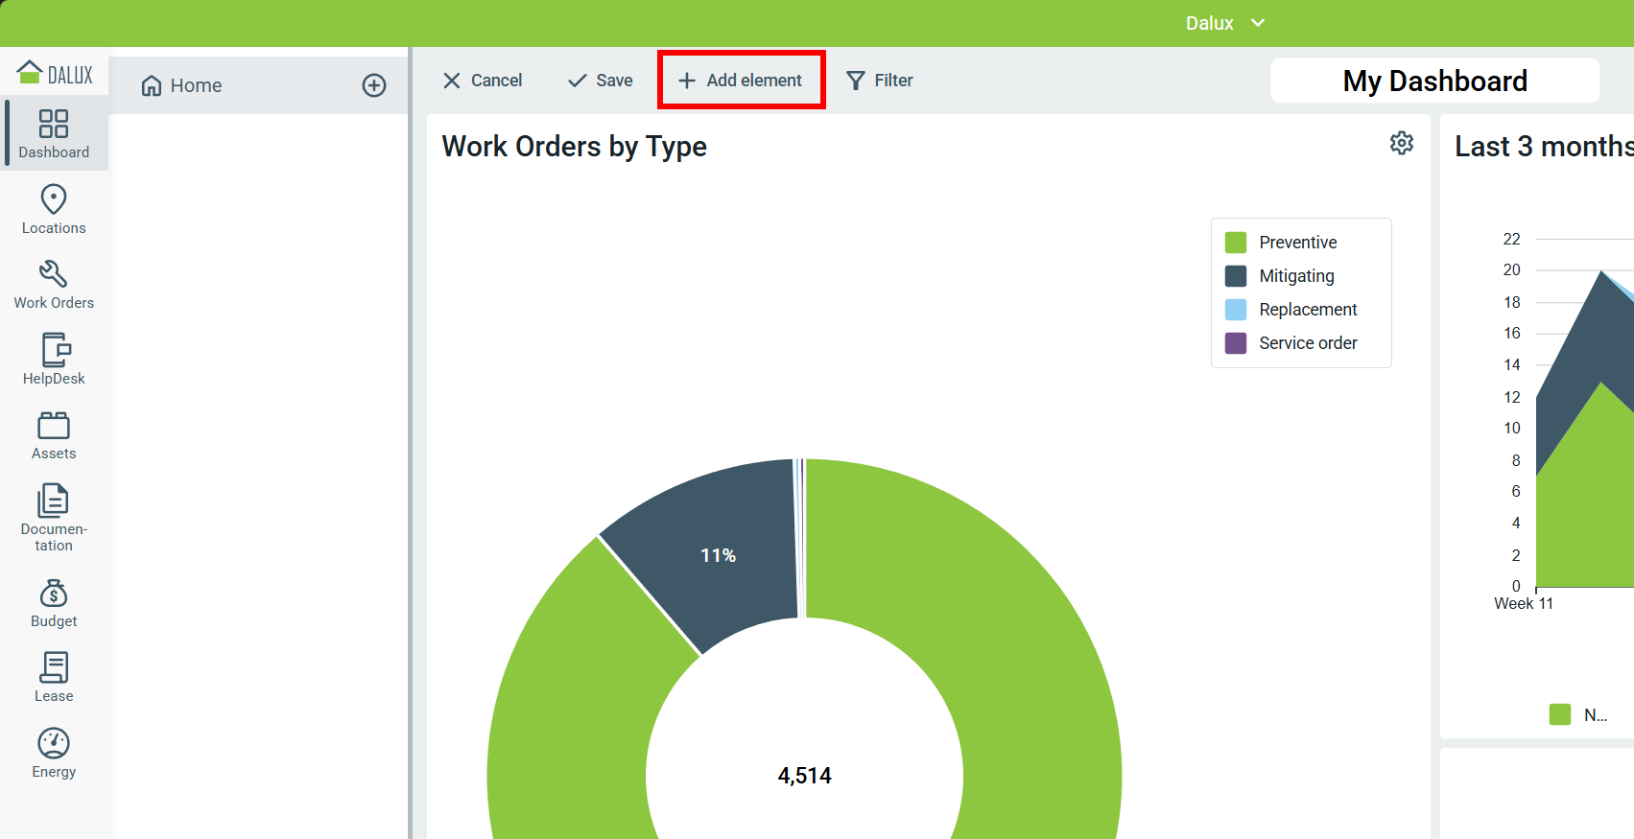Toggle Mitigating series in chart legend

coord(1295,276)
